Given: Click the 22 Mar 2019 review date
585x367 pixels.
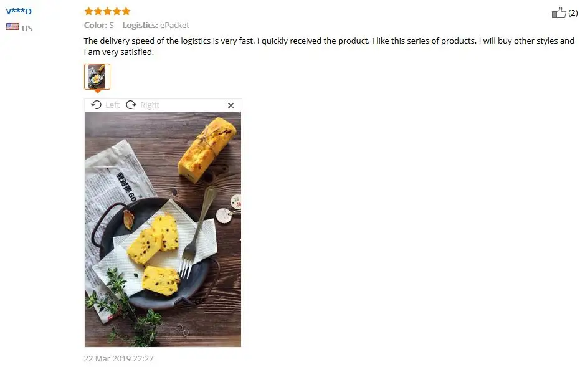Looking at the screenshot, I should [x=118, y=358].
